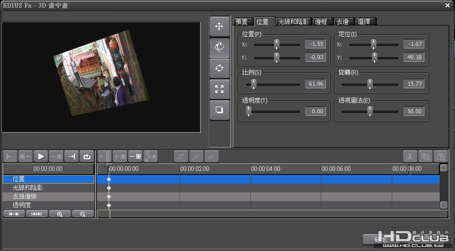Play the preview
Viewport: 455px width, 251px height.
(41, 157)
